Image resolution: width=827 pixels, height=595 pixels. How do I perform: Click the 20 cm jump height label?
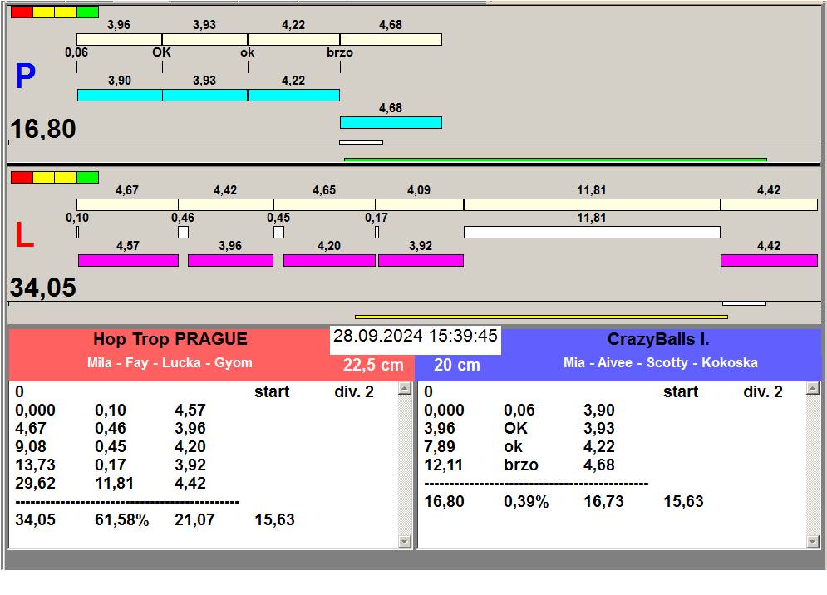(x=457, y=365)
